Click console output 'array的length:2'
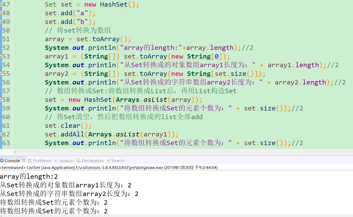 29,176
